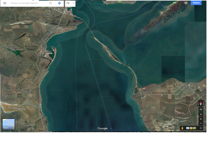Open the Google apps grid
The height and width of the screenshot is (161, 214).
pos(186,3)
